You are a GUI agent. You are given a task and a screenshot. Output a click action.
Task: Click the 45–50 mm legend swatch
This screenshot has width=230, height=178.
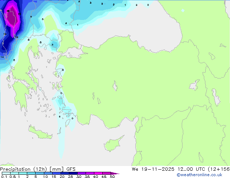[107, 173]
